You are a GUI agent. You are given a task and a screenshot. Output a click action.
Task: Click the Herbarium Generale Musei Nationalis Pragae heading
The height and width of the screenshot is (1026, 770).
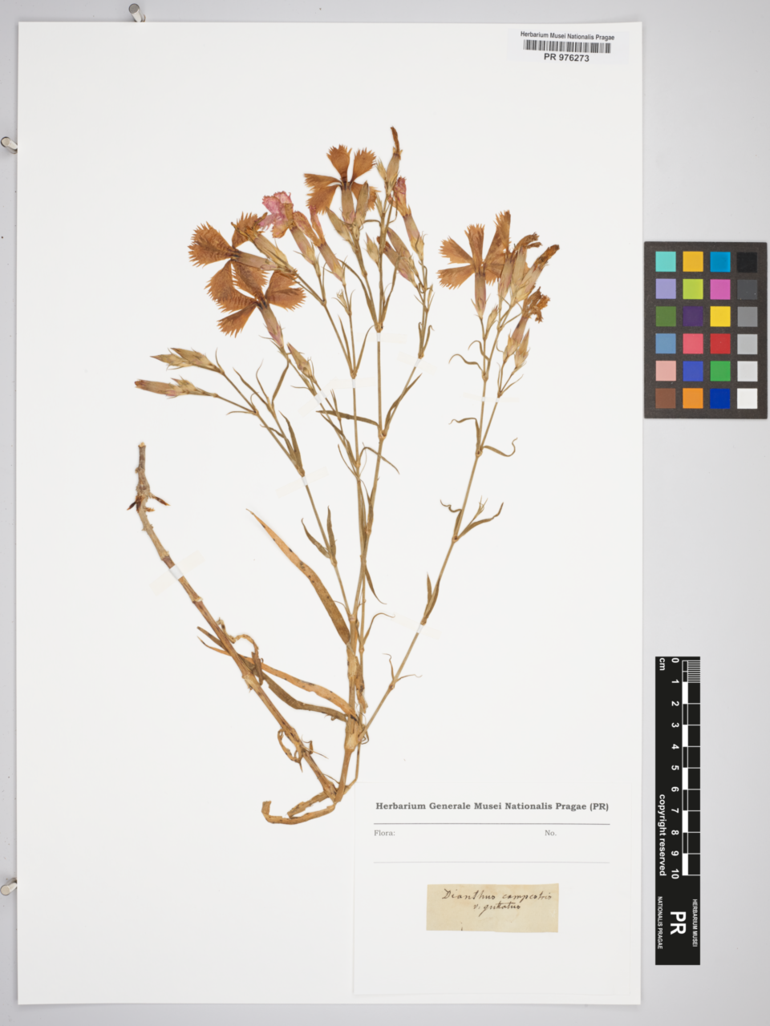[492, 806]
